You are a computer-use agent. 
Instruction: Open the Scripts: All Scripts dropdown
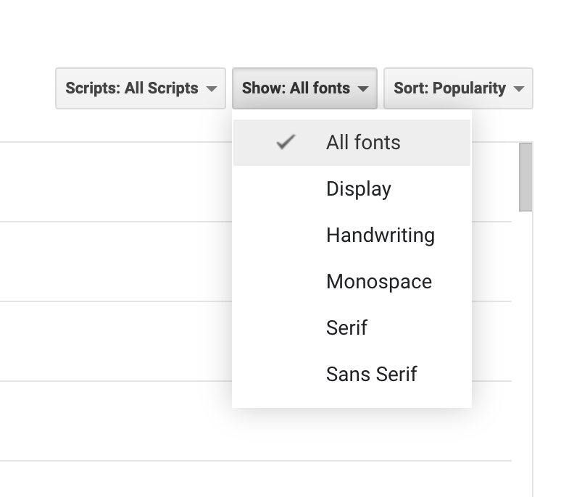click(141, 88)
